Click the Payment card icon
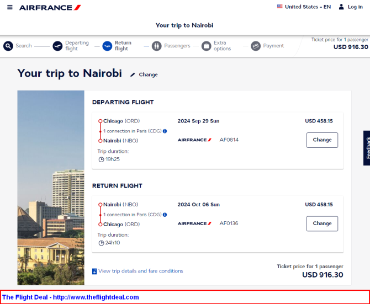 click(x=256, y=46)
